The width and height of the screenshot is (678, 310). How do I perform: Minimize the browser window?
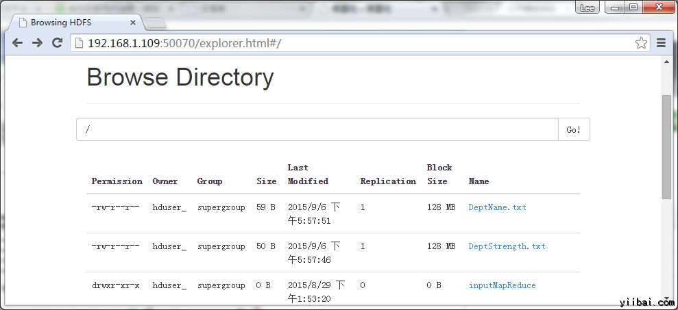click(x=614, y=8)
